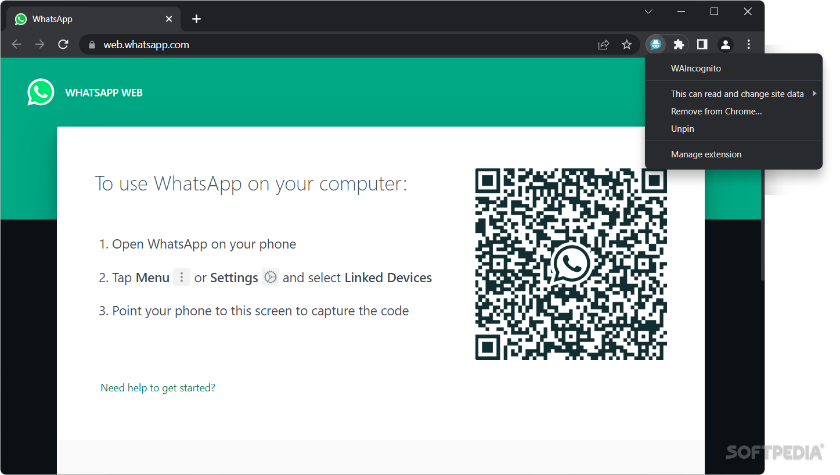This screenshot has width=840, height=475.
Task: Select Unpin from the extension menu
Action: (x=734, y=129)
